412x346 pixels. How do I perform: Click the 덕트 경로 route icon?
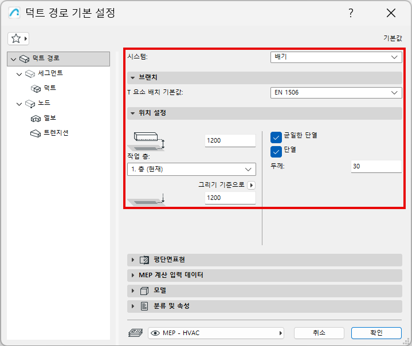(x=25, y=59)
